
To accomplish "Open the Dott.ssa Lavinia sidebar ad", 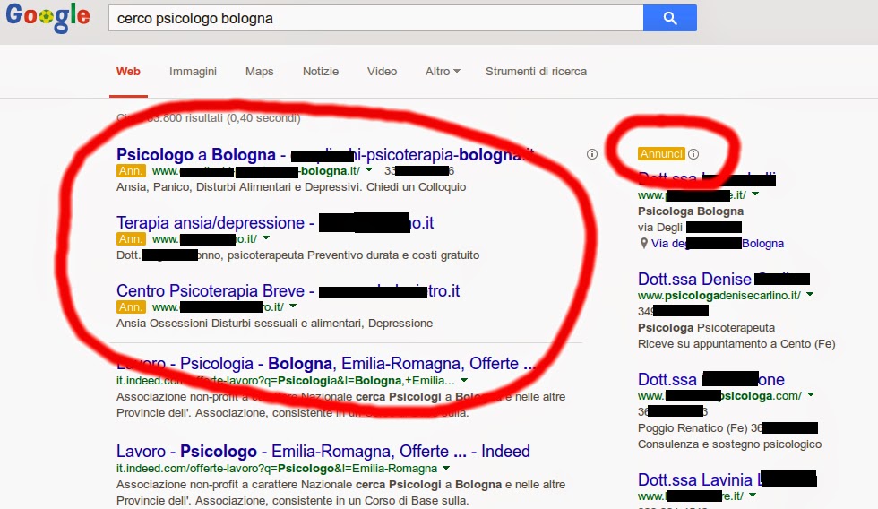I will [x=727, y=480].
